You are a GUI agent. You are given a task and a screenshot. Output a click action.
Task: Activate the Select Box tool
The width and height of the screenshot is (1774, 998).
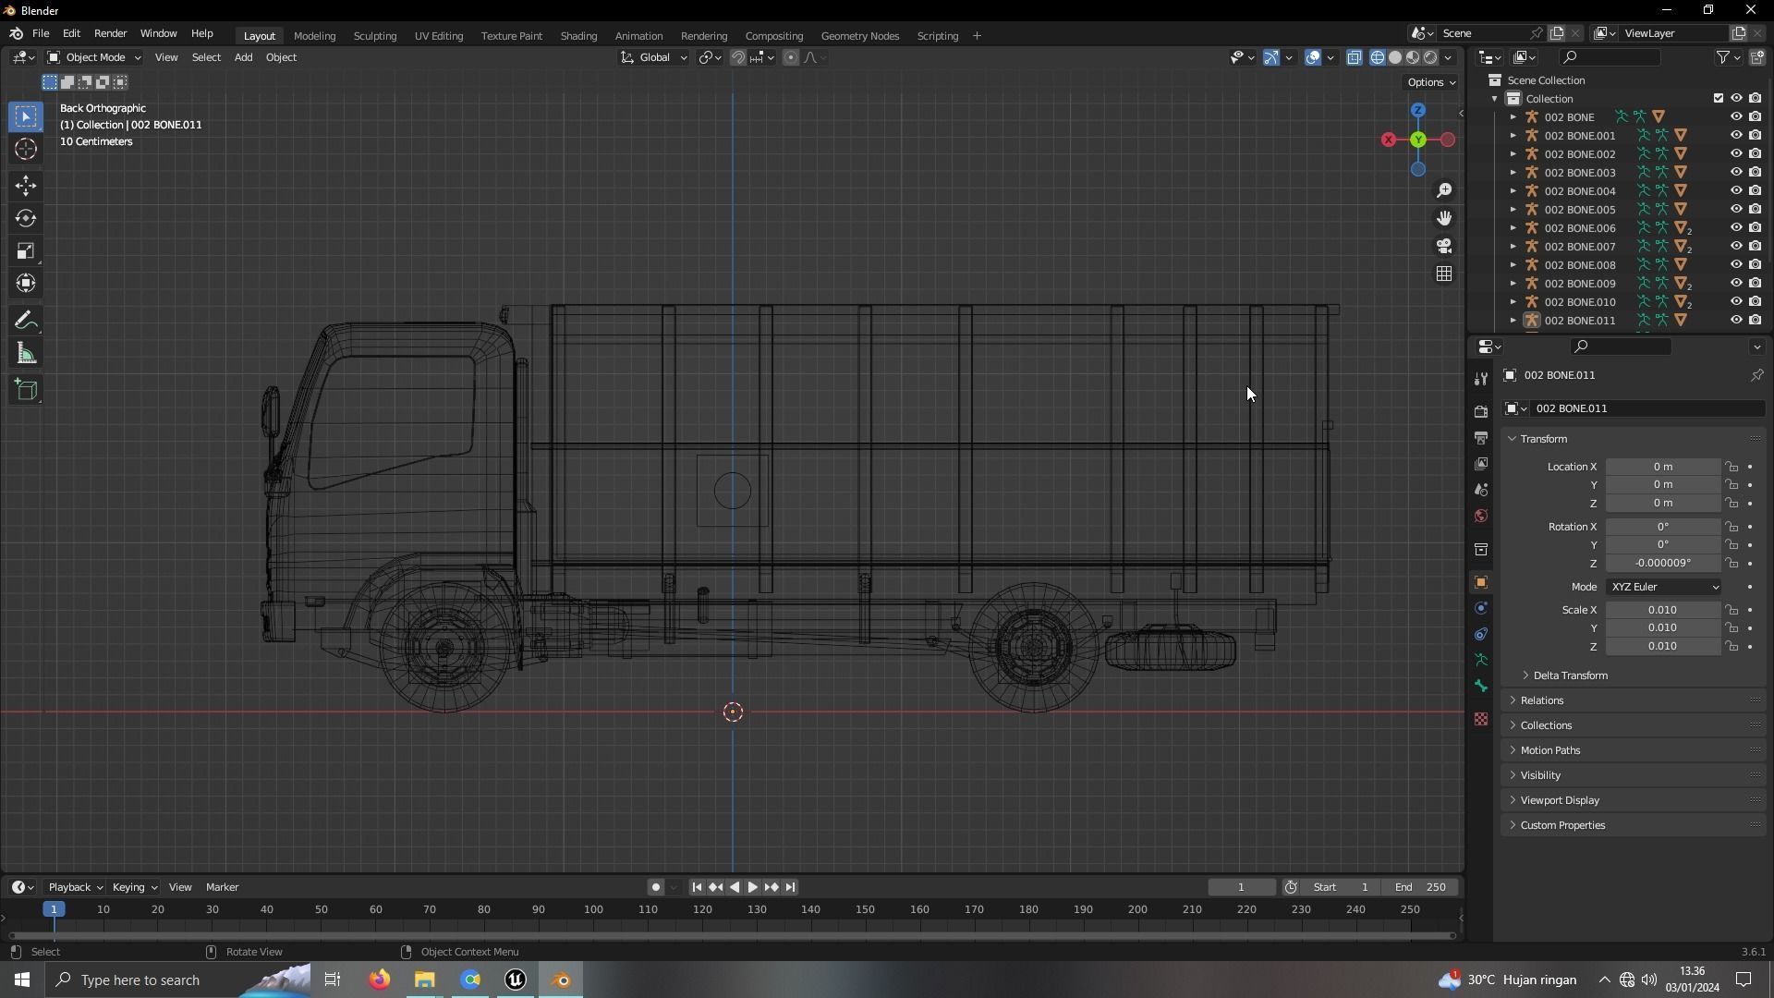[x=26, y=116]
